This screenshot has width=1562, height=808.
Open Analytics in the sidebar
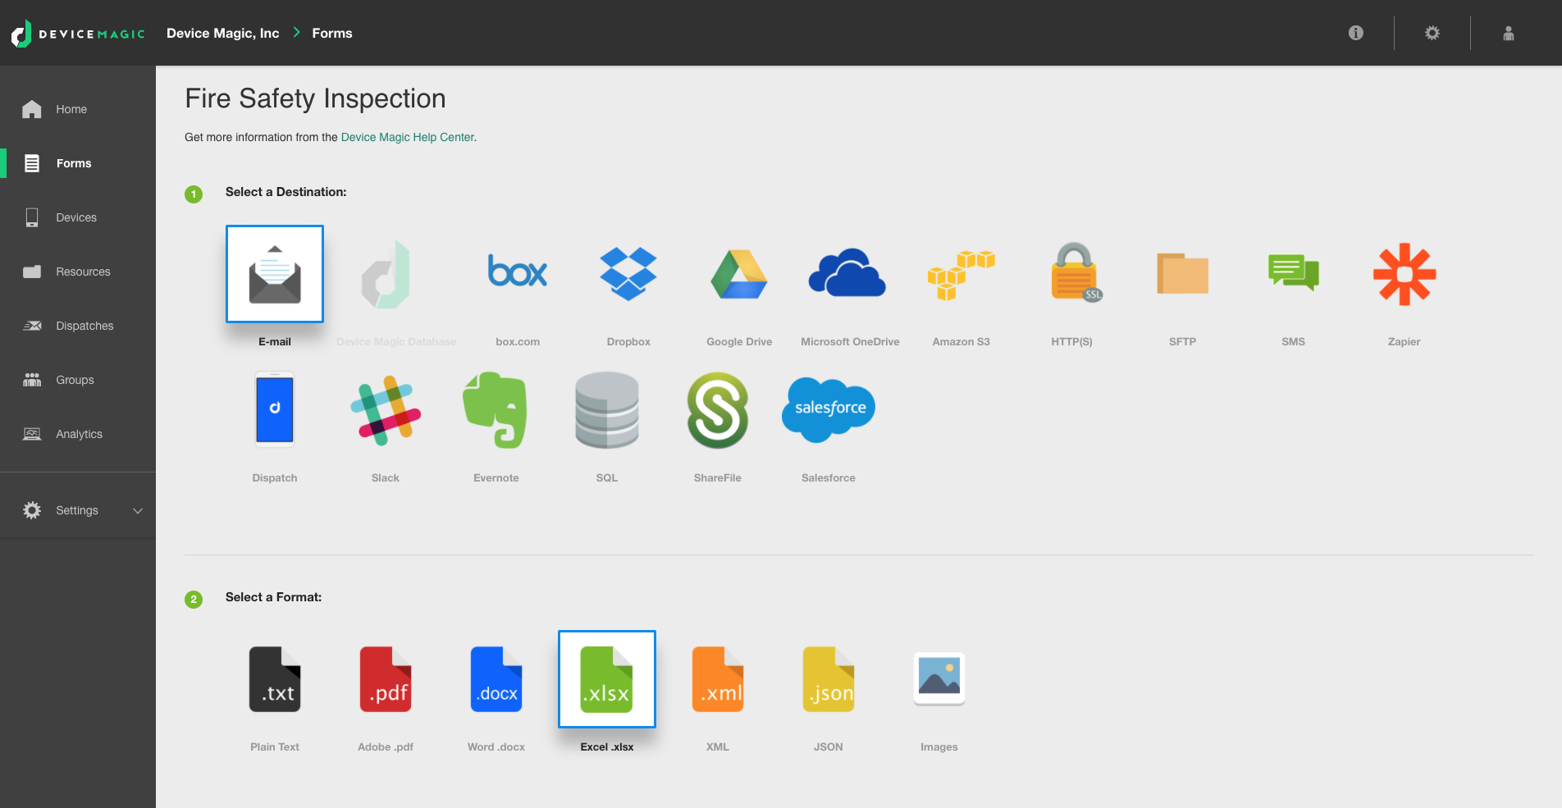tap(78, 434)
